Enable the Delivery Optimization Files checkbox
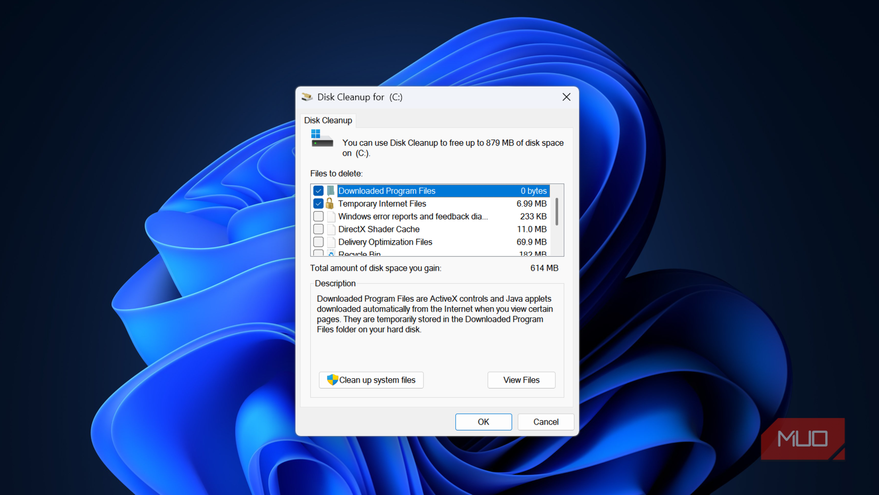Screen dimensions: 879x495 point(318,242)
